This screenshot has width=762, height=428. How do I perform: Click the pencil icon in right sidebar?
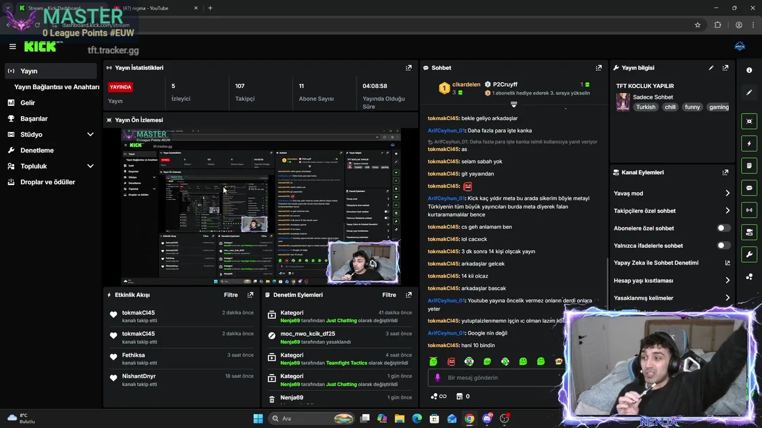coord(749,92)
